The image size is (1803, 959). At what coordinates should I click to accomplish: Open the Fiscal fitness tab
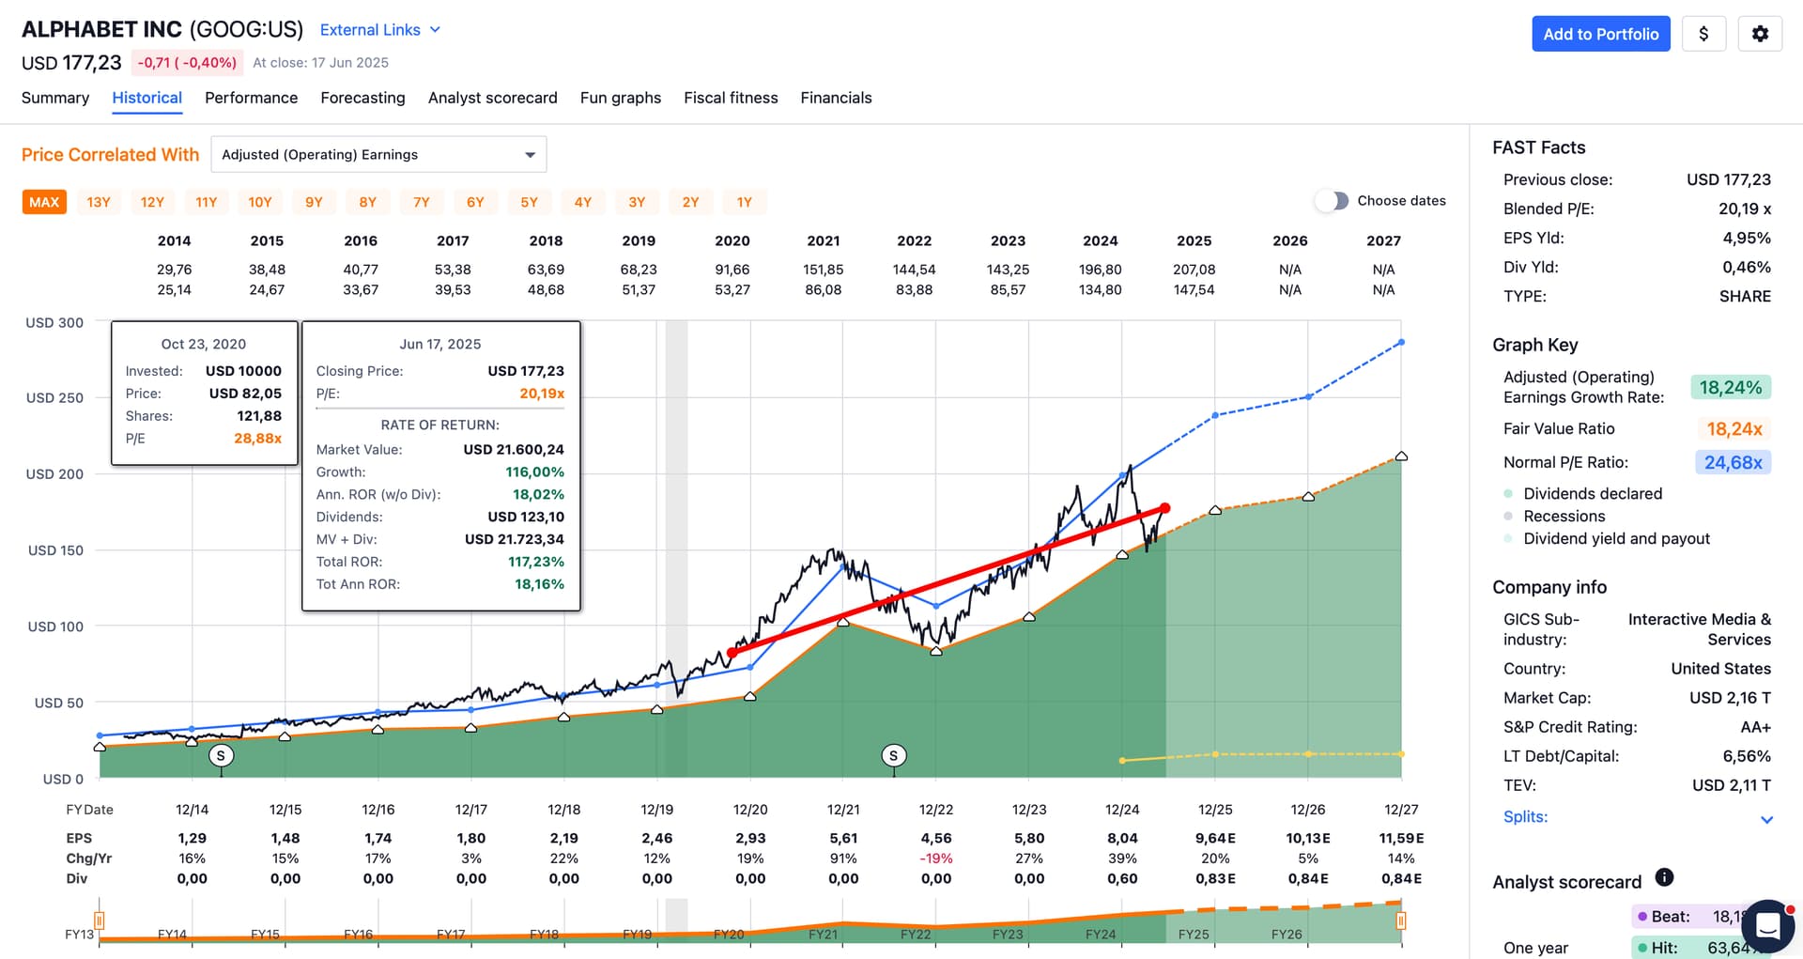(731, 98)
